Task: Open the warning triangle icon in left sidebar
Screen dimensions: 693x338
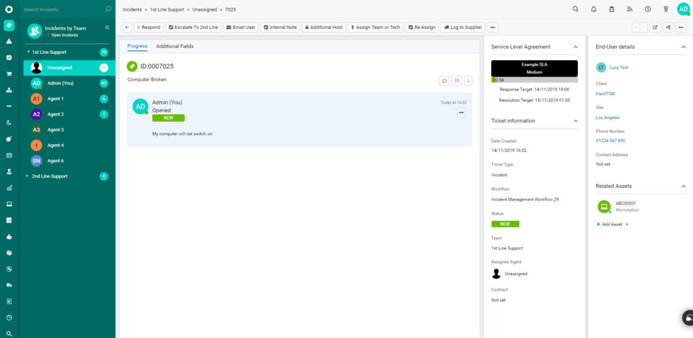Action: (x=9, y=41)
